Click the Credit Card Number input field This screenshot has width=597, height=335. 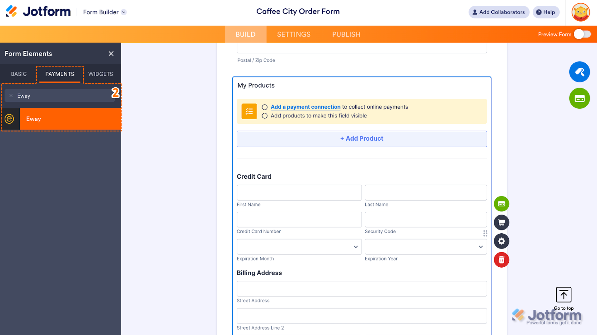click(x=299, y=220)
